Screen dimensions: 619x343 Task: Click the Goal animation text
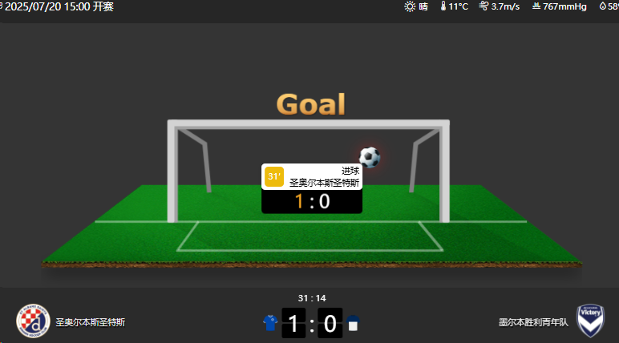[x=311, y=104]
